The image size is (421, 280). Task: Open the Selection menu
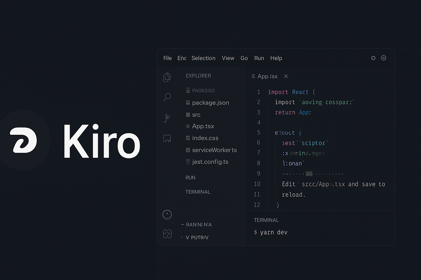pyautogui.click(x=203, y=58)
